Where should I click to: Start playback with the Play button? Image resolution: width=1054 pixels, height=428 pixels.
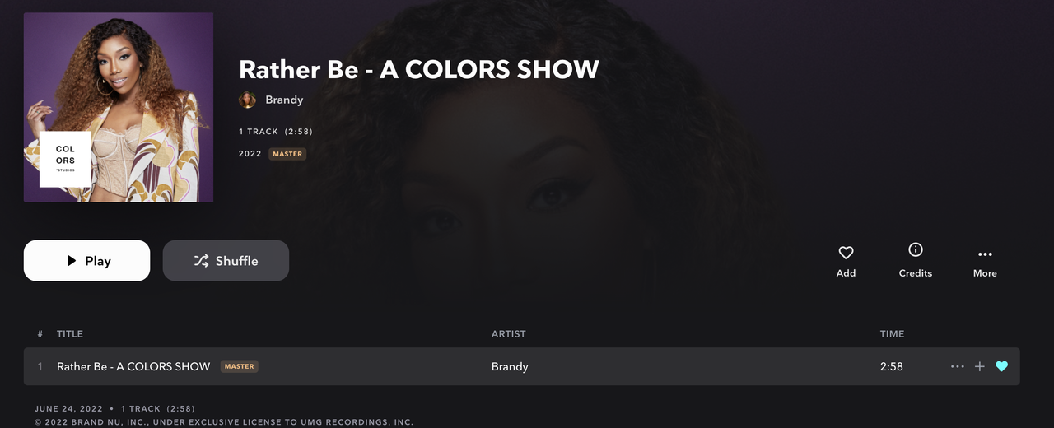pyautogui.click(x=86, y=261)
